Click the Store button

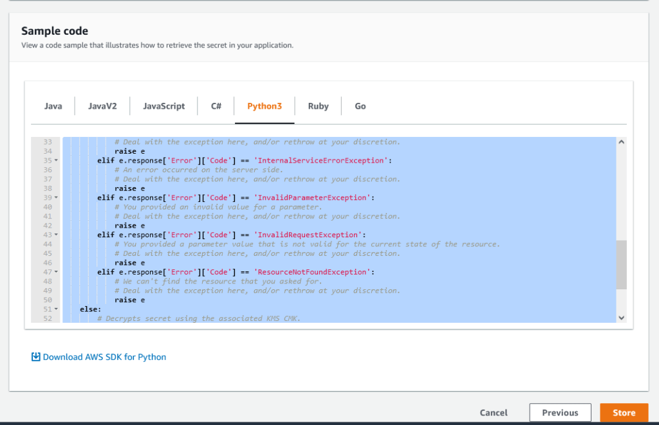(624, 412)
